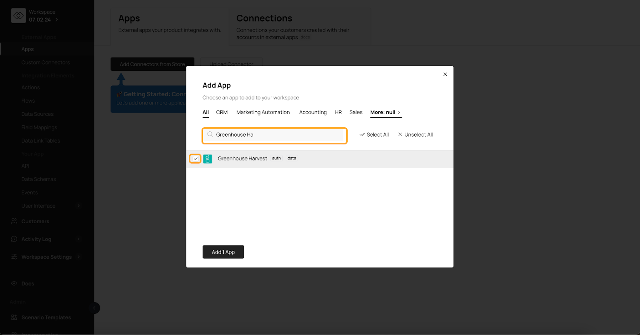Switch to the CRM category tab
640x335 pixels.
click(x=222, y=112)
